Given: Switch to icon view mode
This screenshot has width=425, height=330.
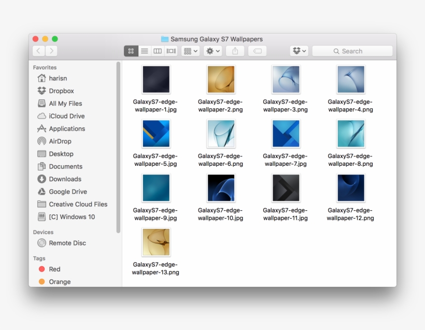Looking at the screenshot, I should [x=131, y=51].
